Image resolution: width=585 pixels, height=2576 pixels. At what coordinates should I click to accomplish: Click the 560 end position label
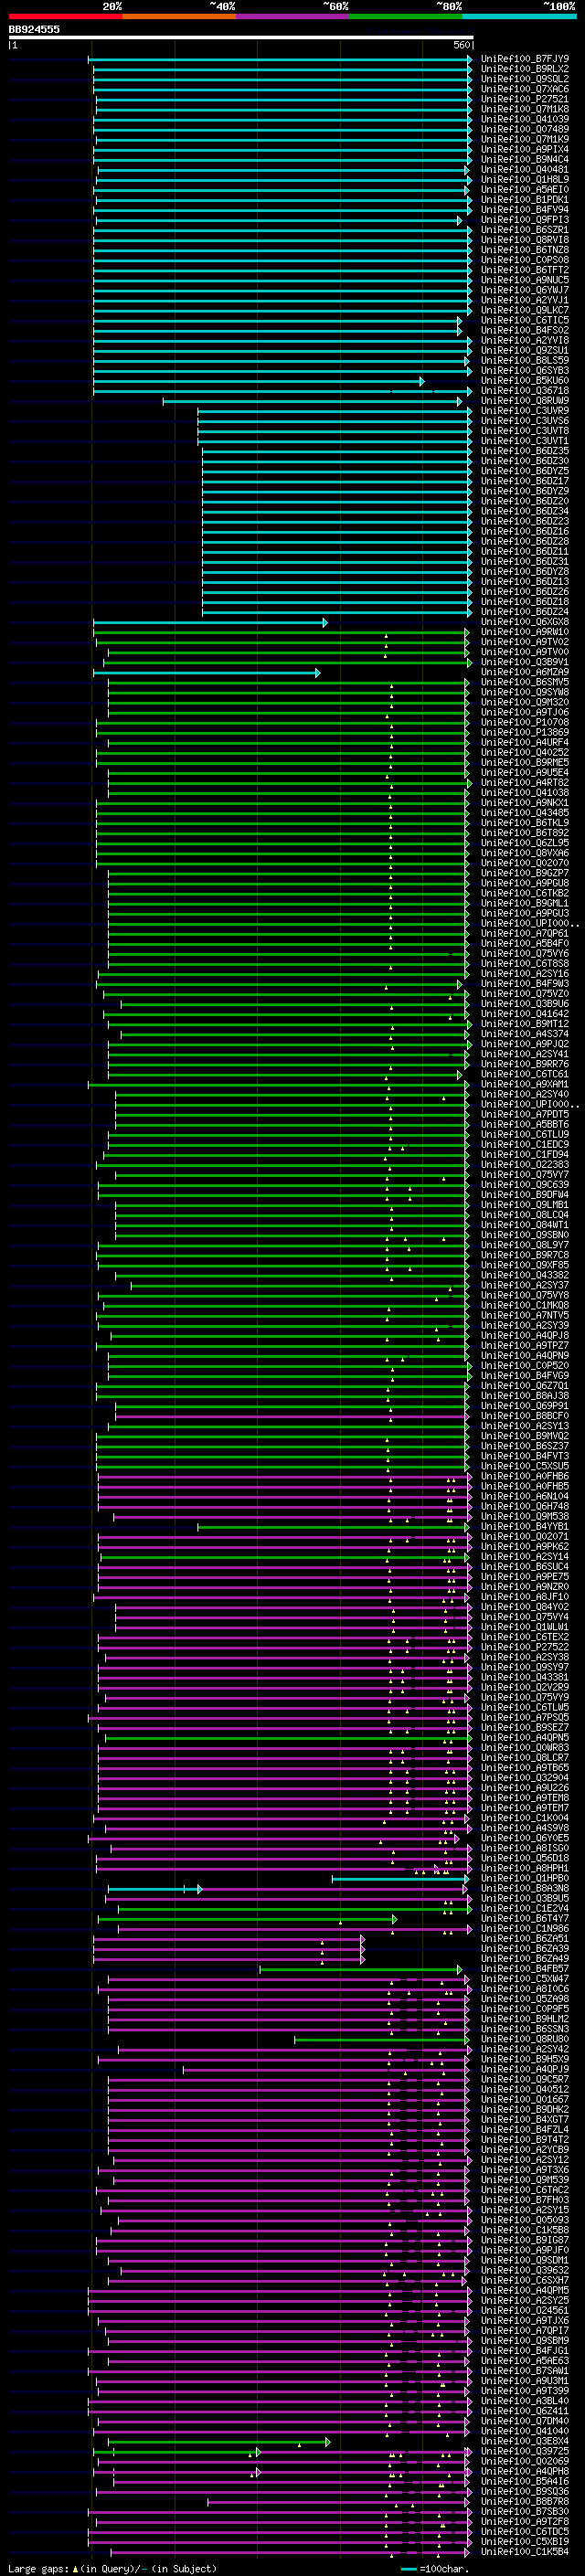[x=462, y=46]
